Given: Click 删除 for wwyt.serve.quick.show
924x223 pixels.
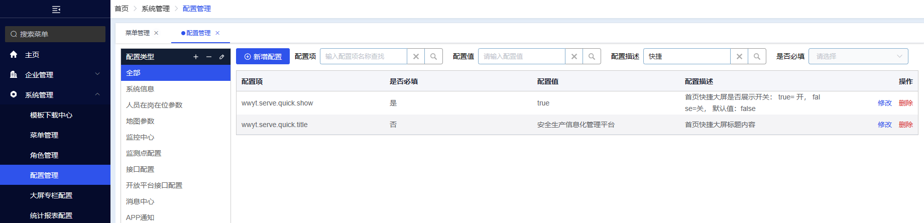Looking at the screenshot, I should point(906,103).
